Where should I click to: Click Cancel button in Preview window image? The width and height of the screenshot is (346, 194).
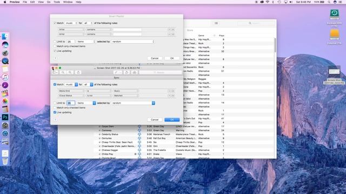[x=155, y=120]
